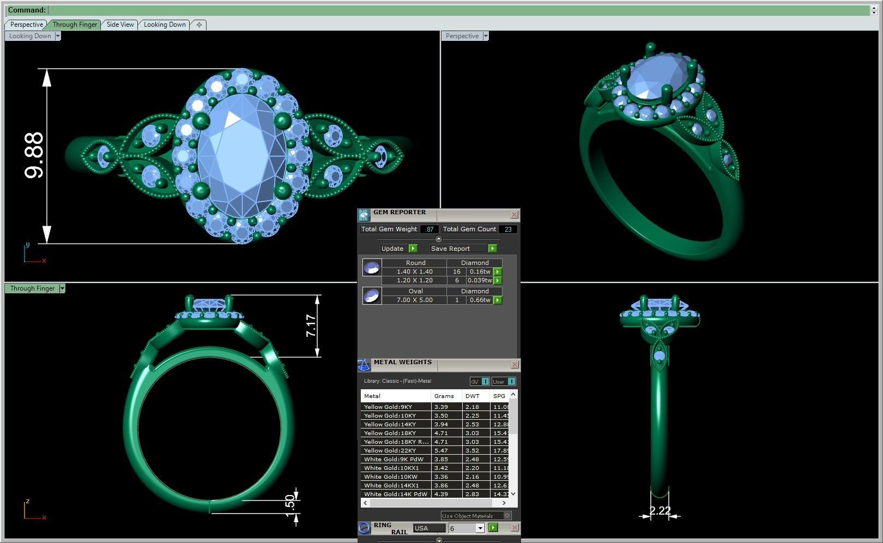Click the Metal Weights panel icon

(364, 365)
